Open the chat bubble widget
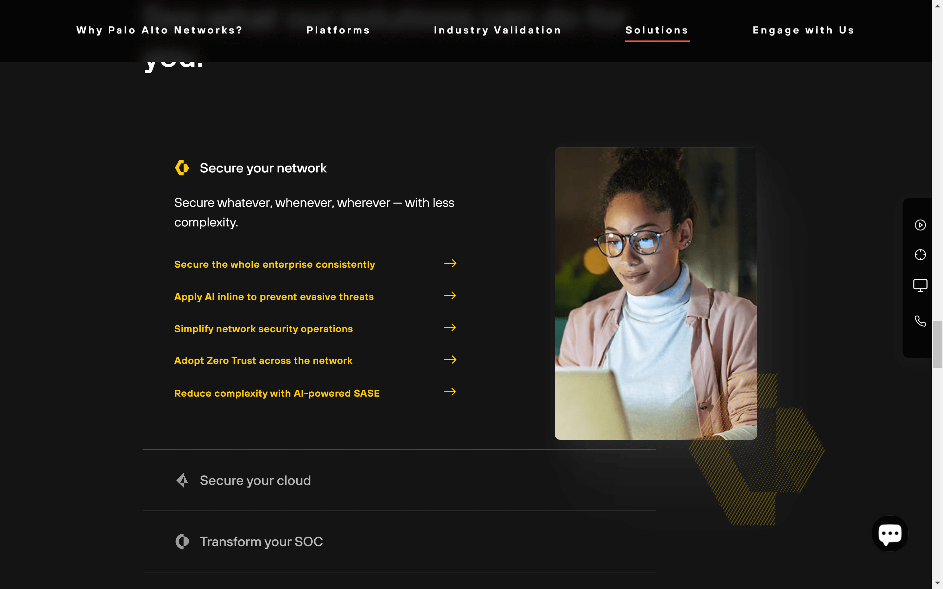Image resolution: width=943 pixels, height=589 pixels. pos(890,533)
